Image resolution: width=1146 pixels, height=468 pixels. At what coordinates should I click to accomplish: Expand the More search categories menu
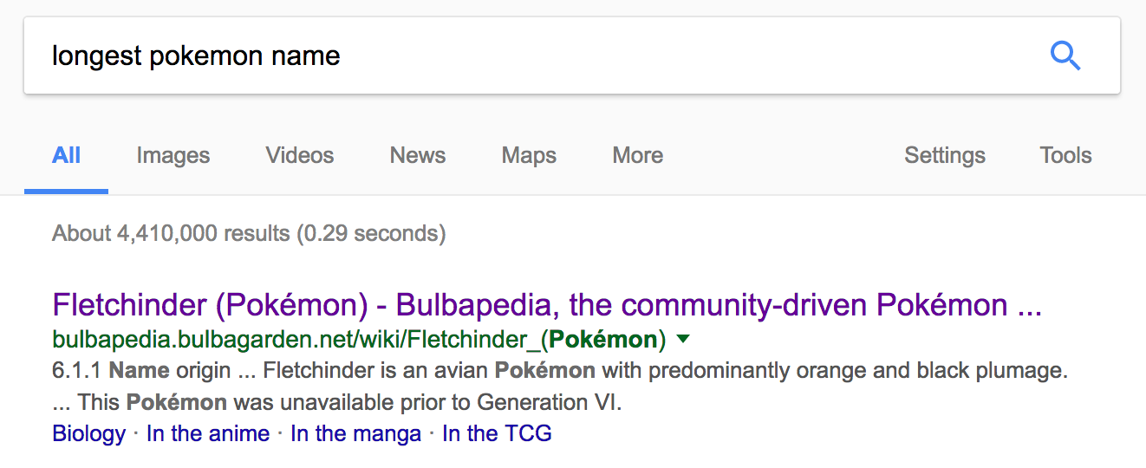638,156
